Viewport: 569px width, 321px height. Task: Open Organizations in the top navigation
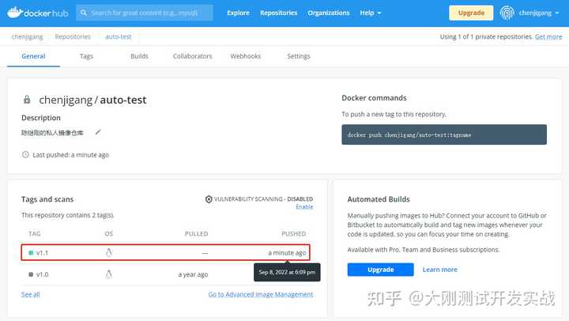point(329,13)
